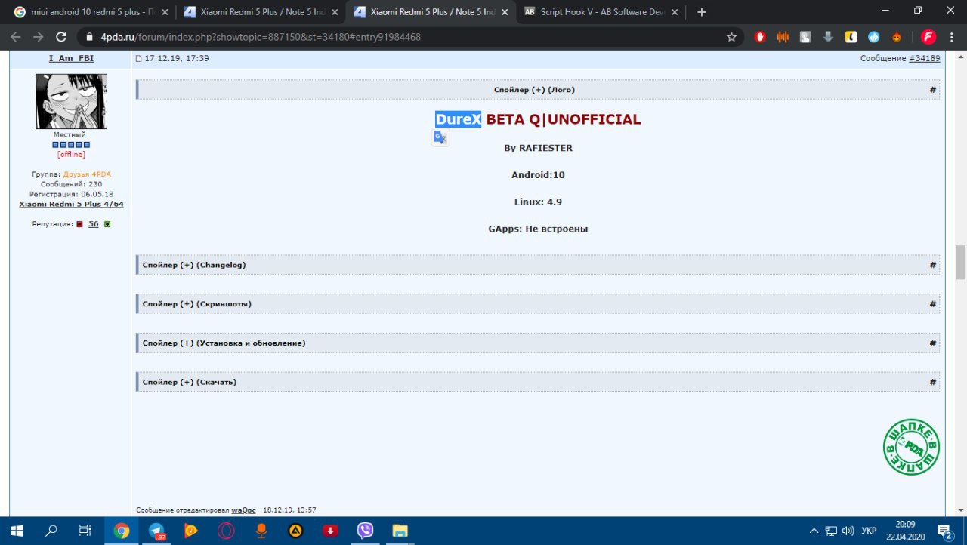Viewport: 967px width, 545px height.
Task: Open the blue round code extension icon
Action: coord(874,36)
